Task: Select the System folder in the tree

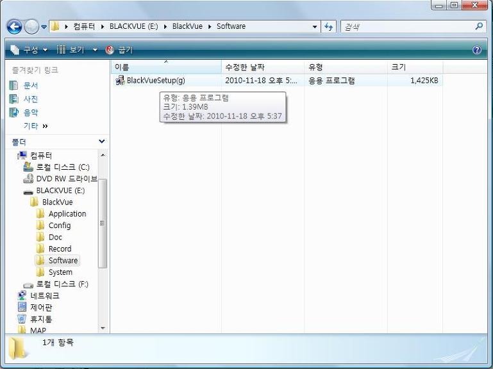Action: [x=60, y=272]
